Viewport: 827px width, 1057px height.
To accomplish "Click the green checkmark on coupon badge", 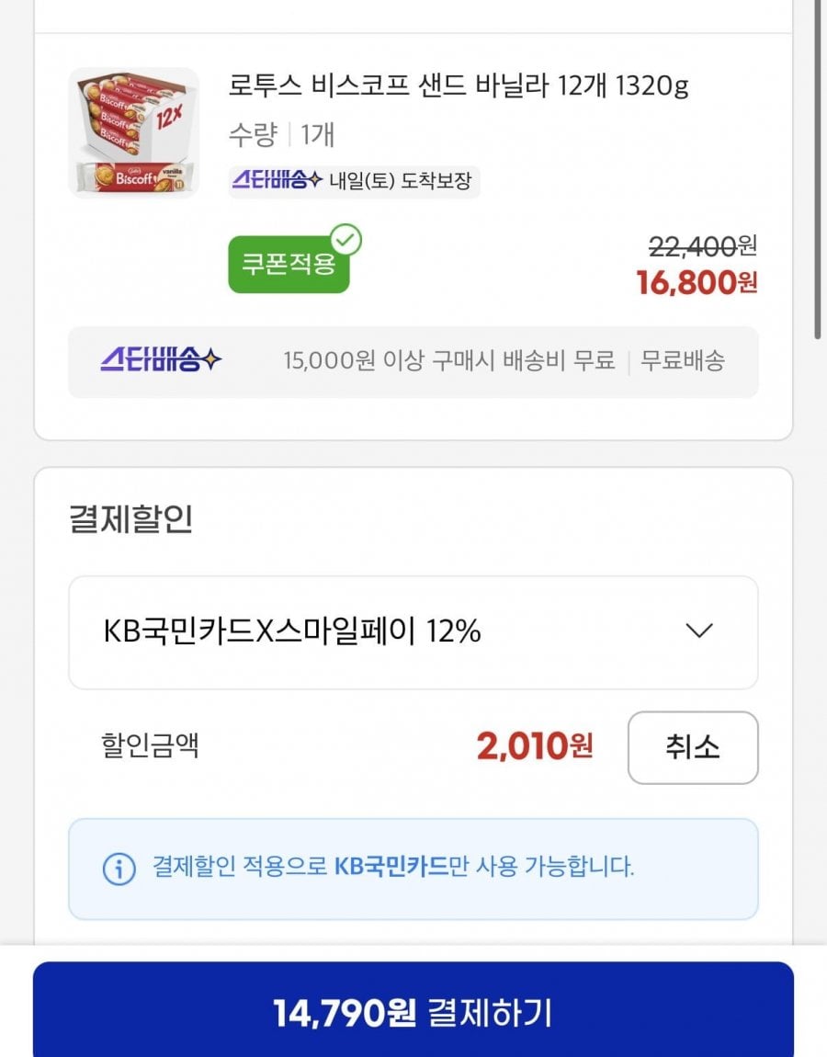I will pyautogui.click(x=346, y=240).
